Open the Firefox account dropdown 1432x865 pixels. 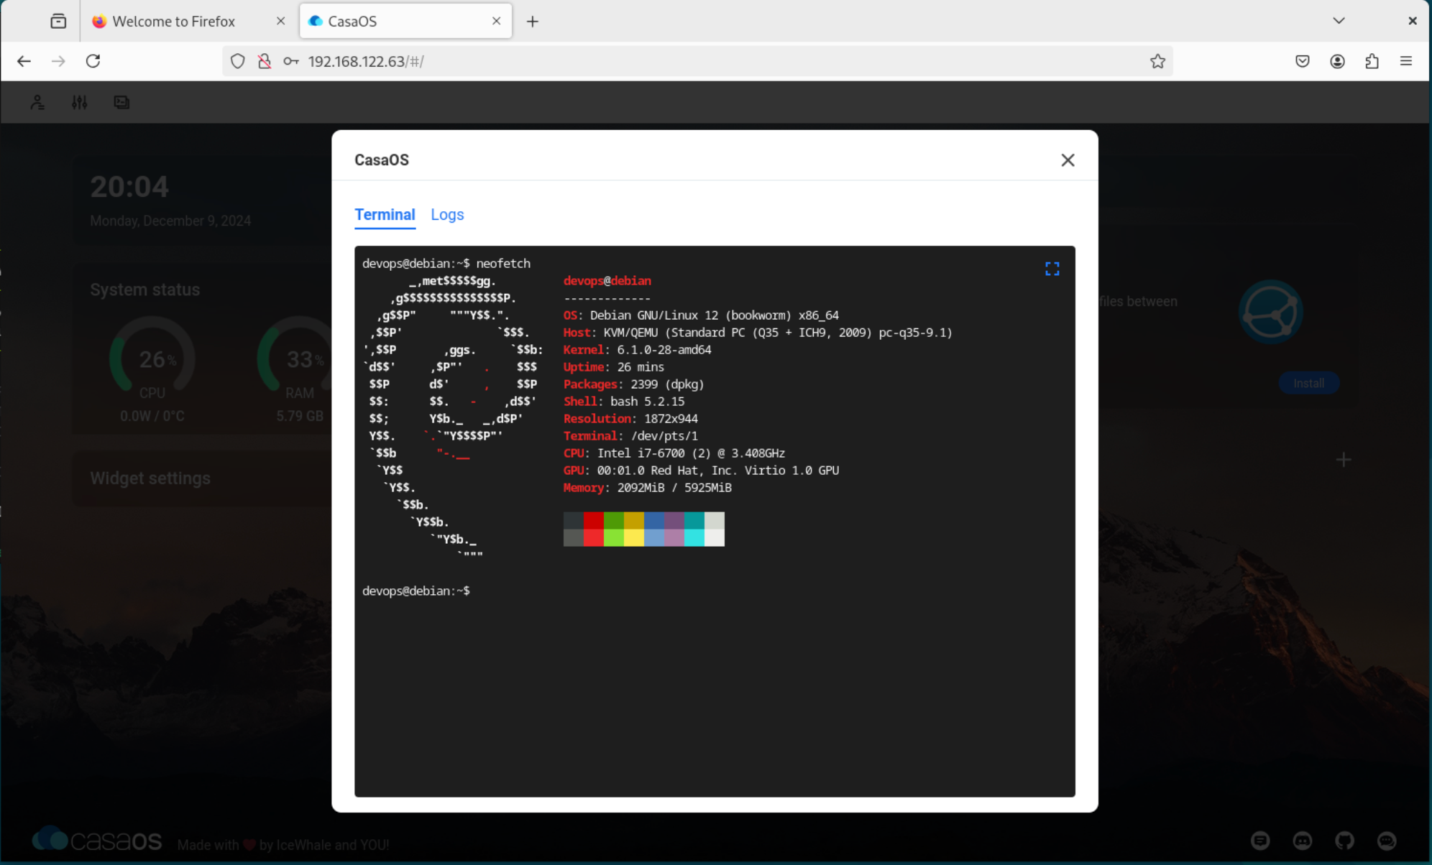coord(1336,61)
